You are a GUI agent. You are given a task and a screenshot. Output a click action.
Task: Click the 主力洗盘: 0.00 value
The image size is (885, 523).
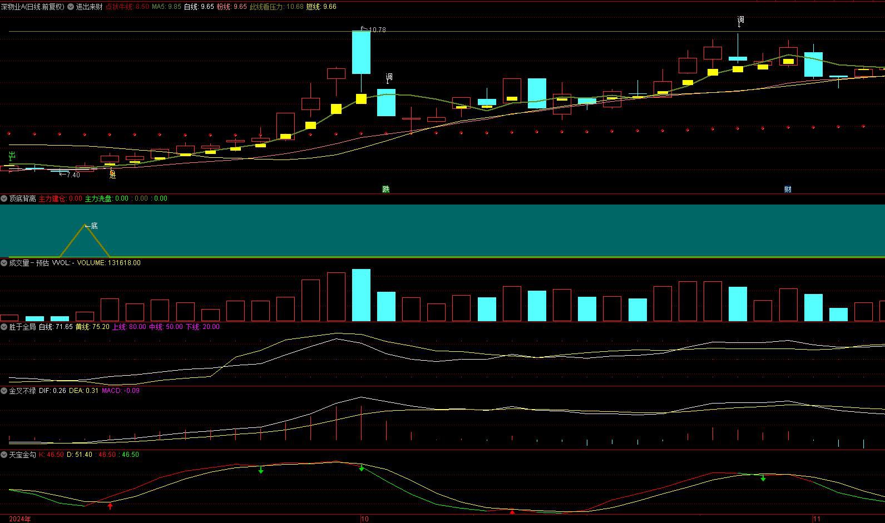click(x=107, y=198)
